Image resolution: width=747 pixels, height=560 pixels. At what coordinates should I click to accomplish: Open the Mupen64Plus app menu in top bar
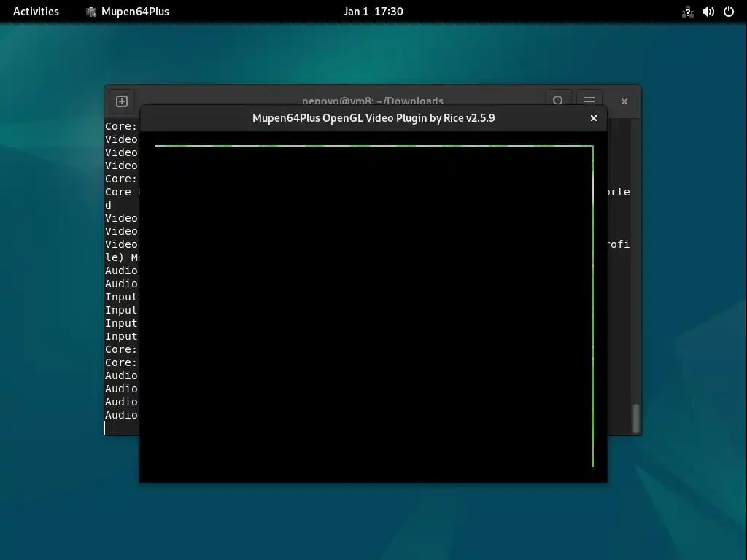tap(127, 12)
